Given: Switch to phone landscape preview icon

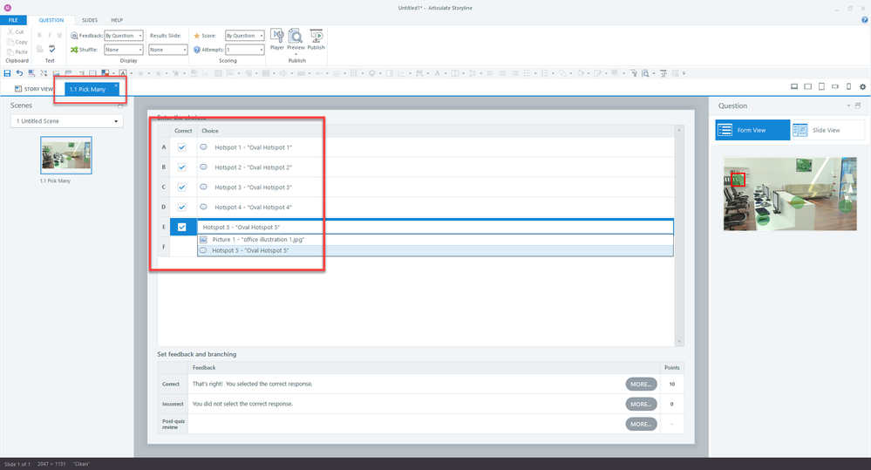Looking at the screenshot, I should 835,86.
